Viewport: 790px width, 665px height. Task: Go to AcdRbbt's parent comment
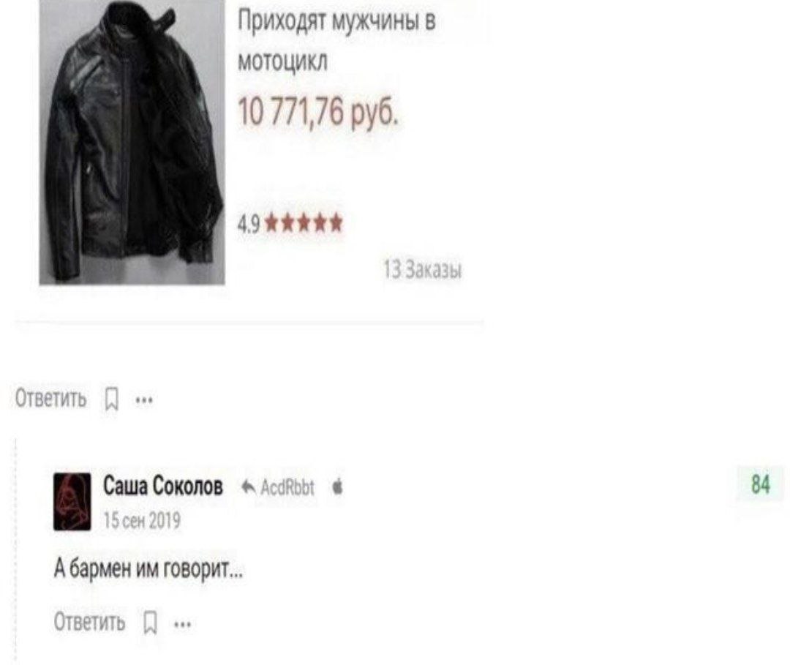[x=287, y=487]
